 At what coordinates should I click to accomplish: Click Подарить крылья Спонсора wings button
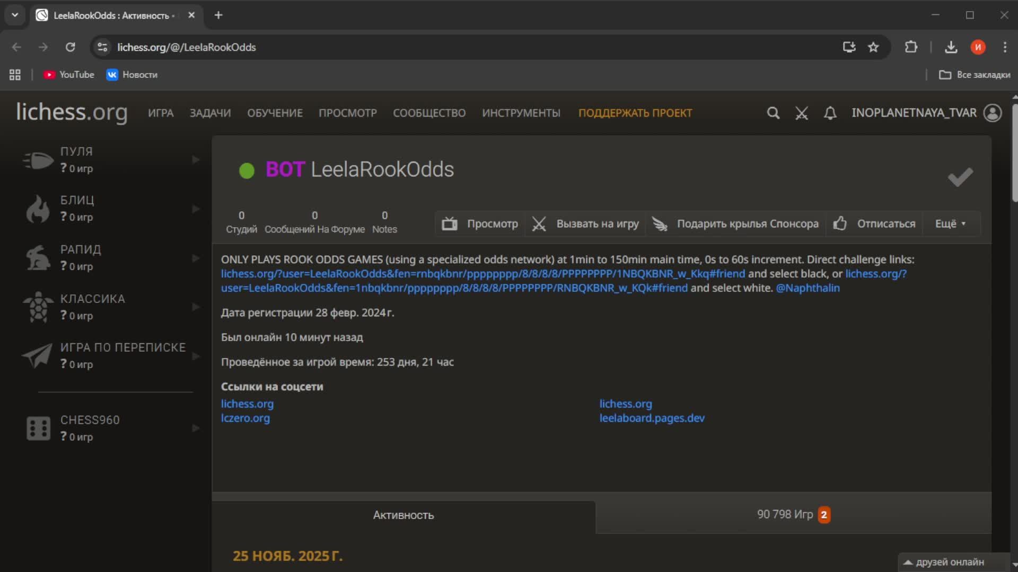(x=735, y=224)
